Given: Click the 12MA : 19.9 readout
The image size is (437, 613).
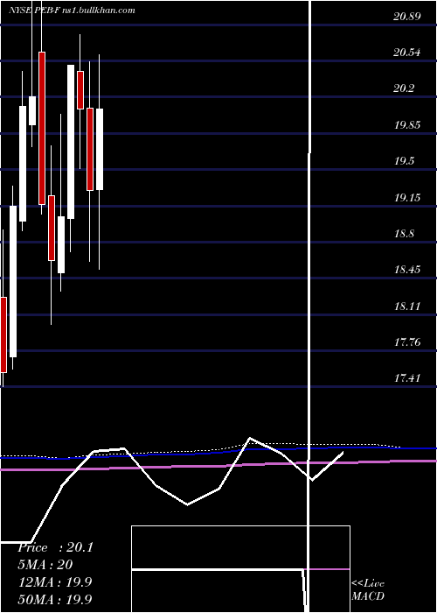Looking at the screenshot, I should (54, 582).
